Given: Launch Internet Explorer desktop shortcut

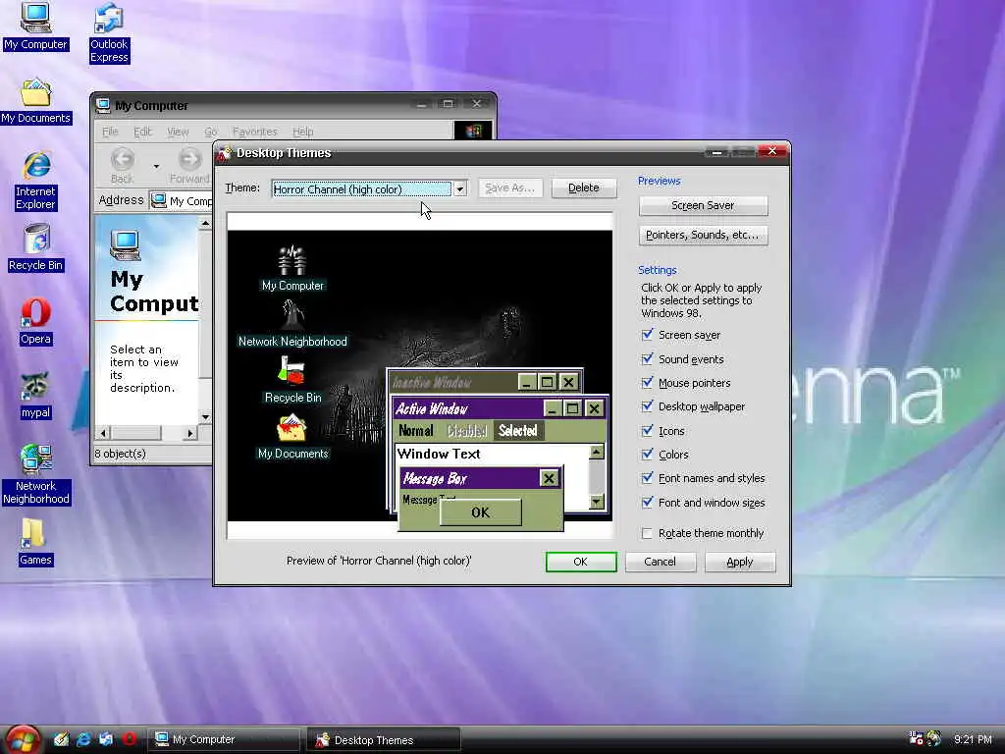Looking at the screenshot, I should [x=36, y=165].
